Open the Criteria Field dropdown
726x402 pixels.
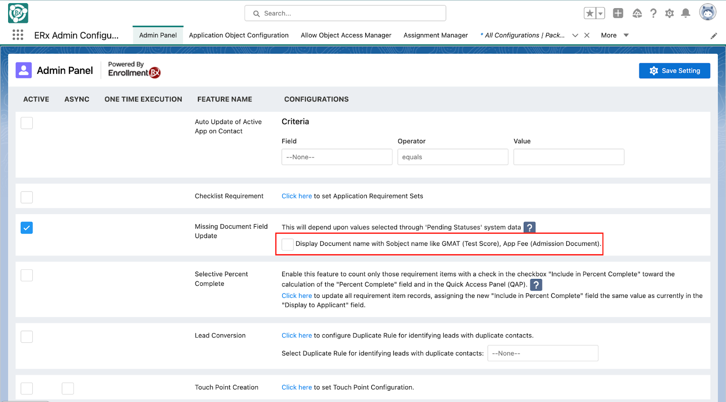click(x=337, y=157)
